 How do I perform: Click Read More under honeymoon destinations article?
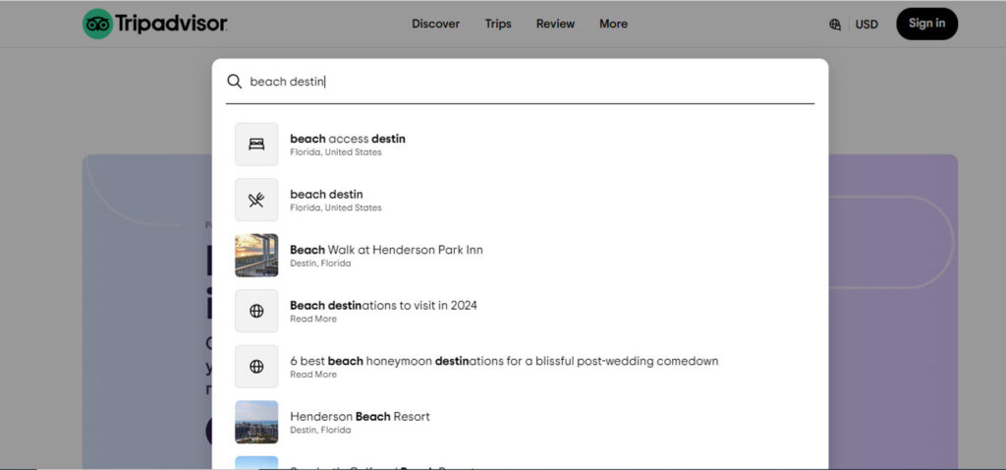pyautogui.click(x=313, y=375)
